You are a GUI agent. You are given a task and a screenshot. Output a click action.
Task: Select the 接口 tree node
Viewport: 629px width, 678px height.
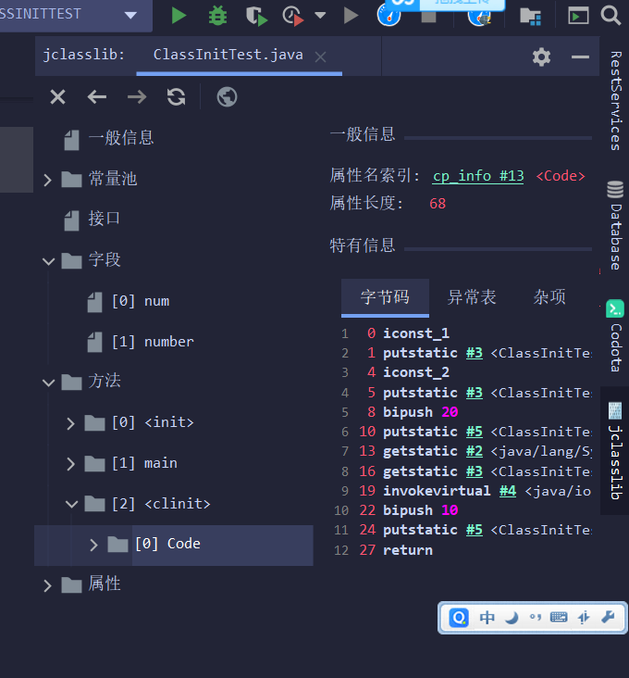point(104,219)
